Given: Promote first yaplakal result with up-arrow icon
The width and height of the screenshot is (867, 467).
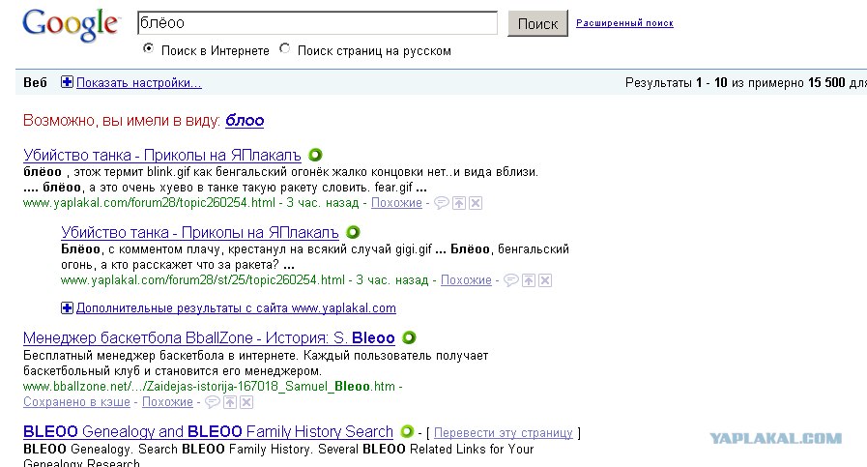Looking at the screenshot, I should [x=459, y=203].
